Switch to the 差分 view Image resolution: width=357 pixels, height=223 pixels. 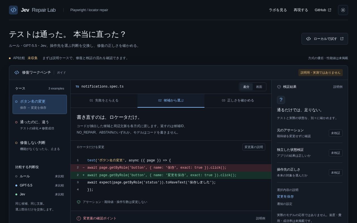[x=246, y=87]
